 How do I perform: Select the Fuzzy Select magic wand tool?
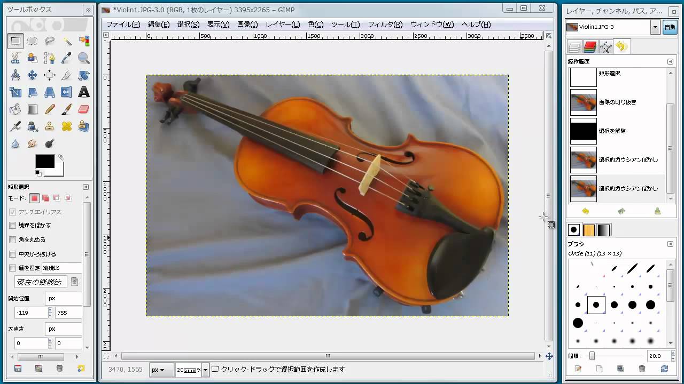pos(67,41)
